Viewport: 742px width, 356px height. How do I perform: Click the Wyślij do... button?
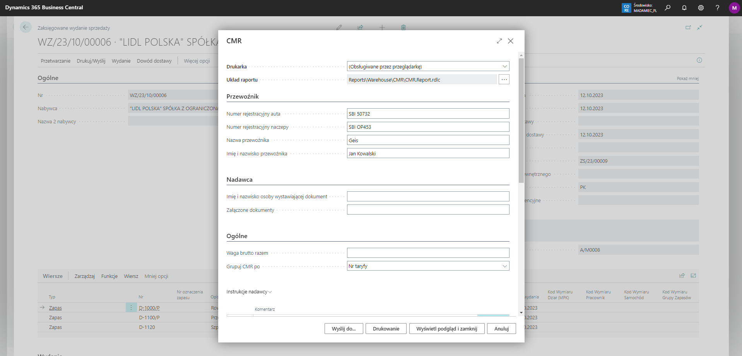pos(344,329)
